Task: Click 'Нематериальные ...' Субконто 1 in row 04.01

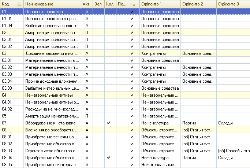Action: click(x=160, y=102)
